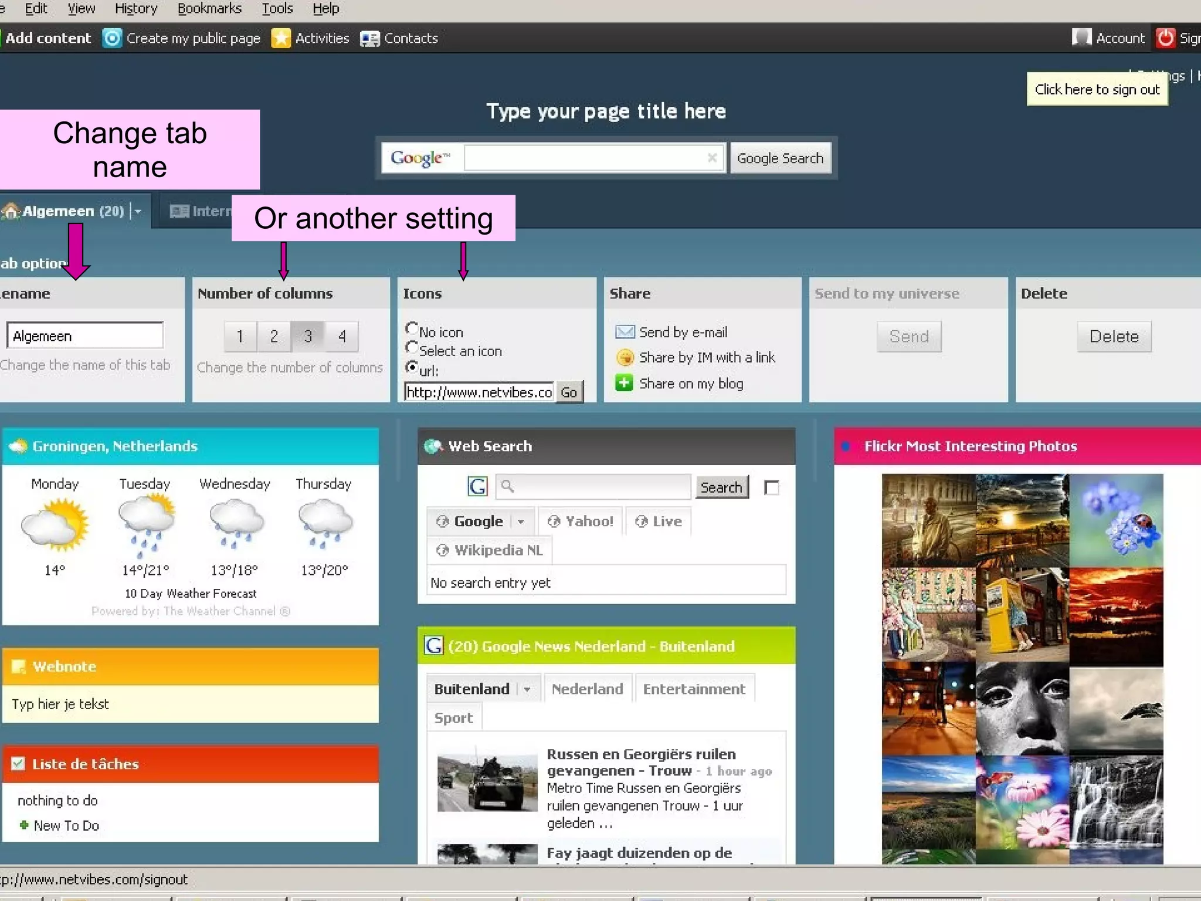Screen dimensions: 1201x901
Task: Expand the Algemeen tab dropdown arrow
Action: [138, 211]
